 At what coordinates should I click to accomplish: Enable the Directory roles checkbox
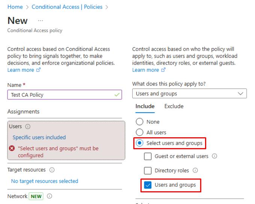pos(148,171)
